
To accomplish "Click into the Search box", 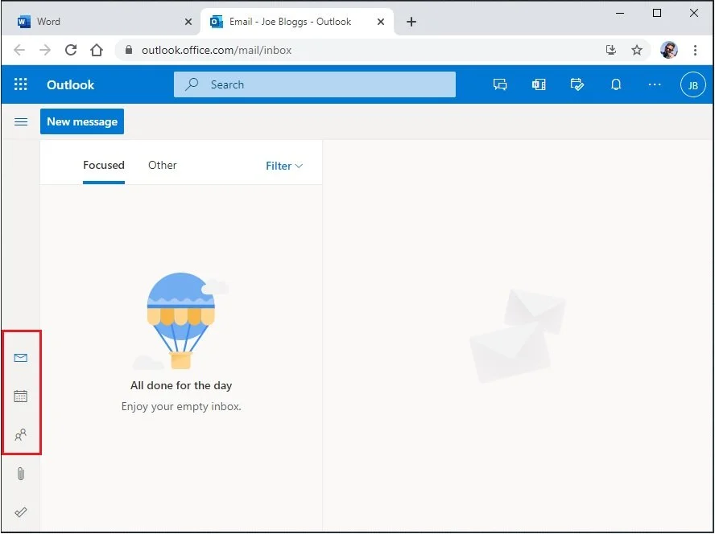I will pyautogui.click(x=315, y=84).
